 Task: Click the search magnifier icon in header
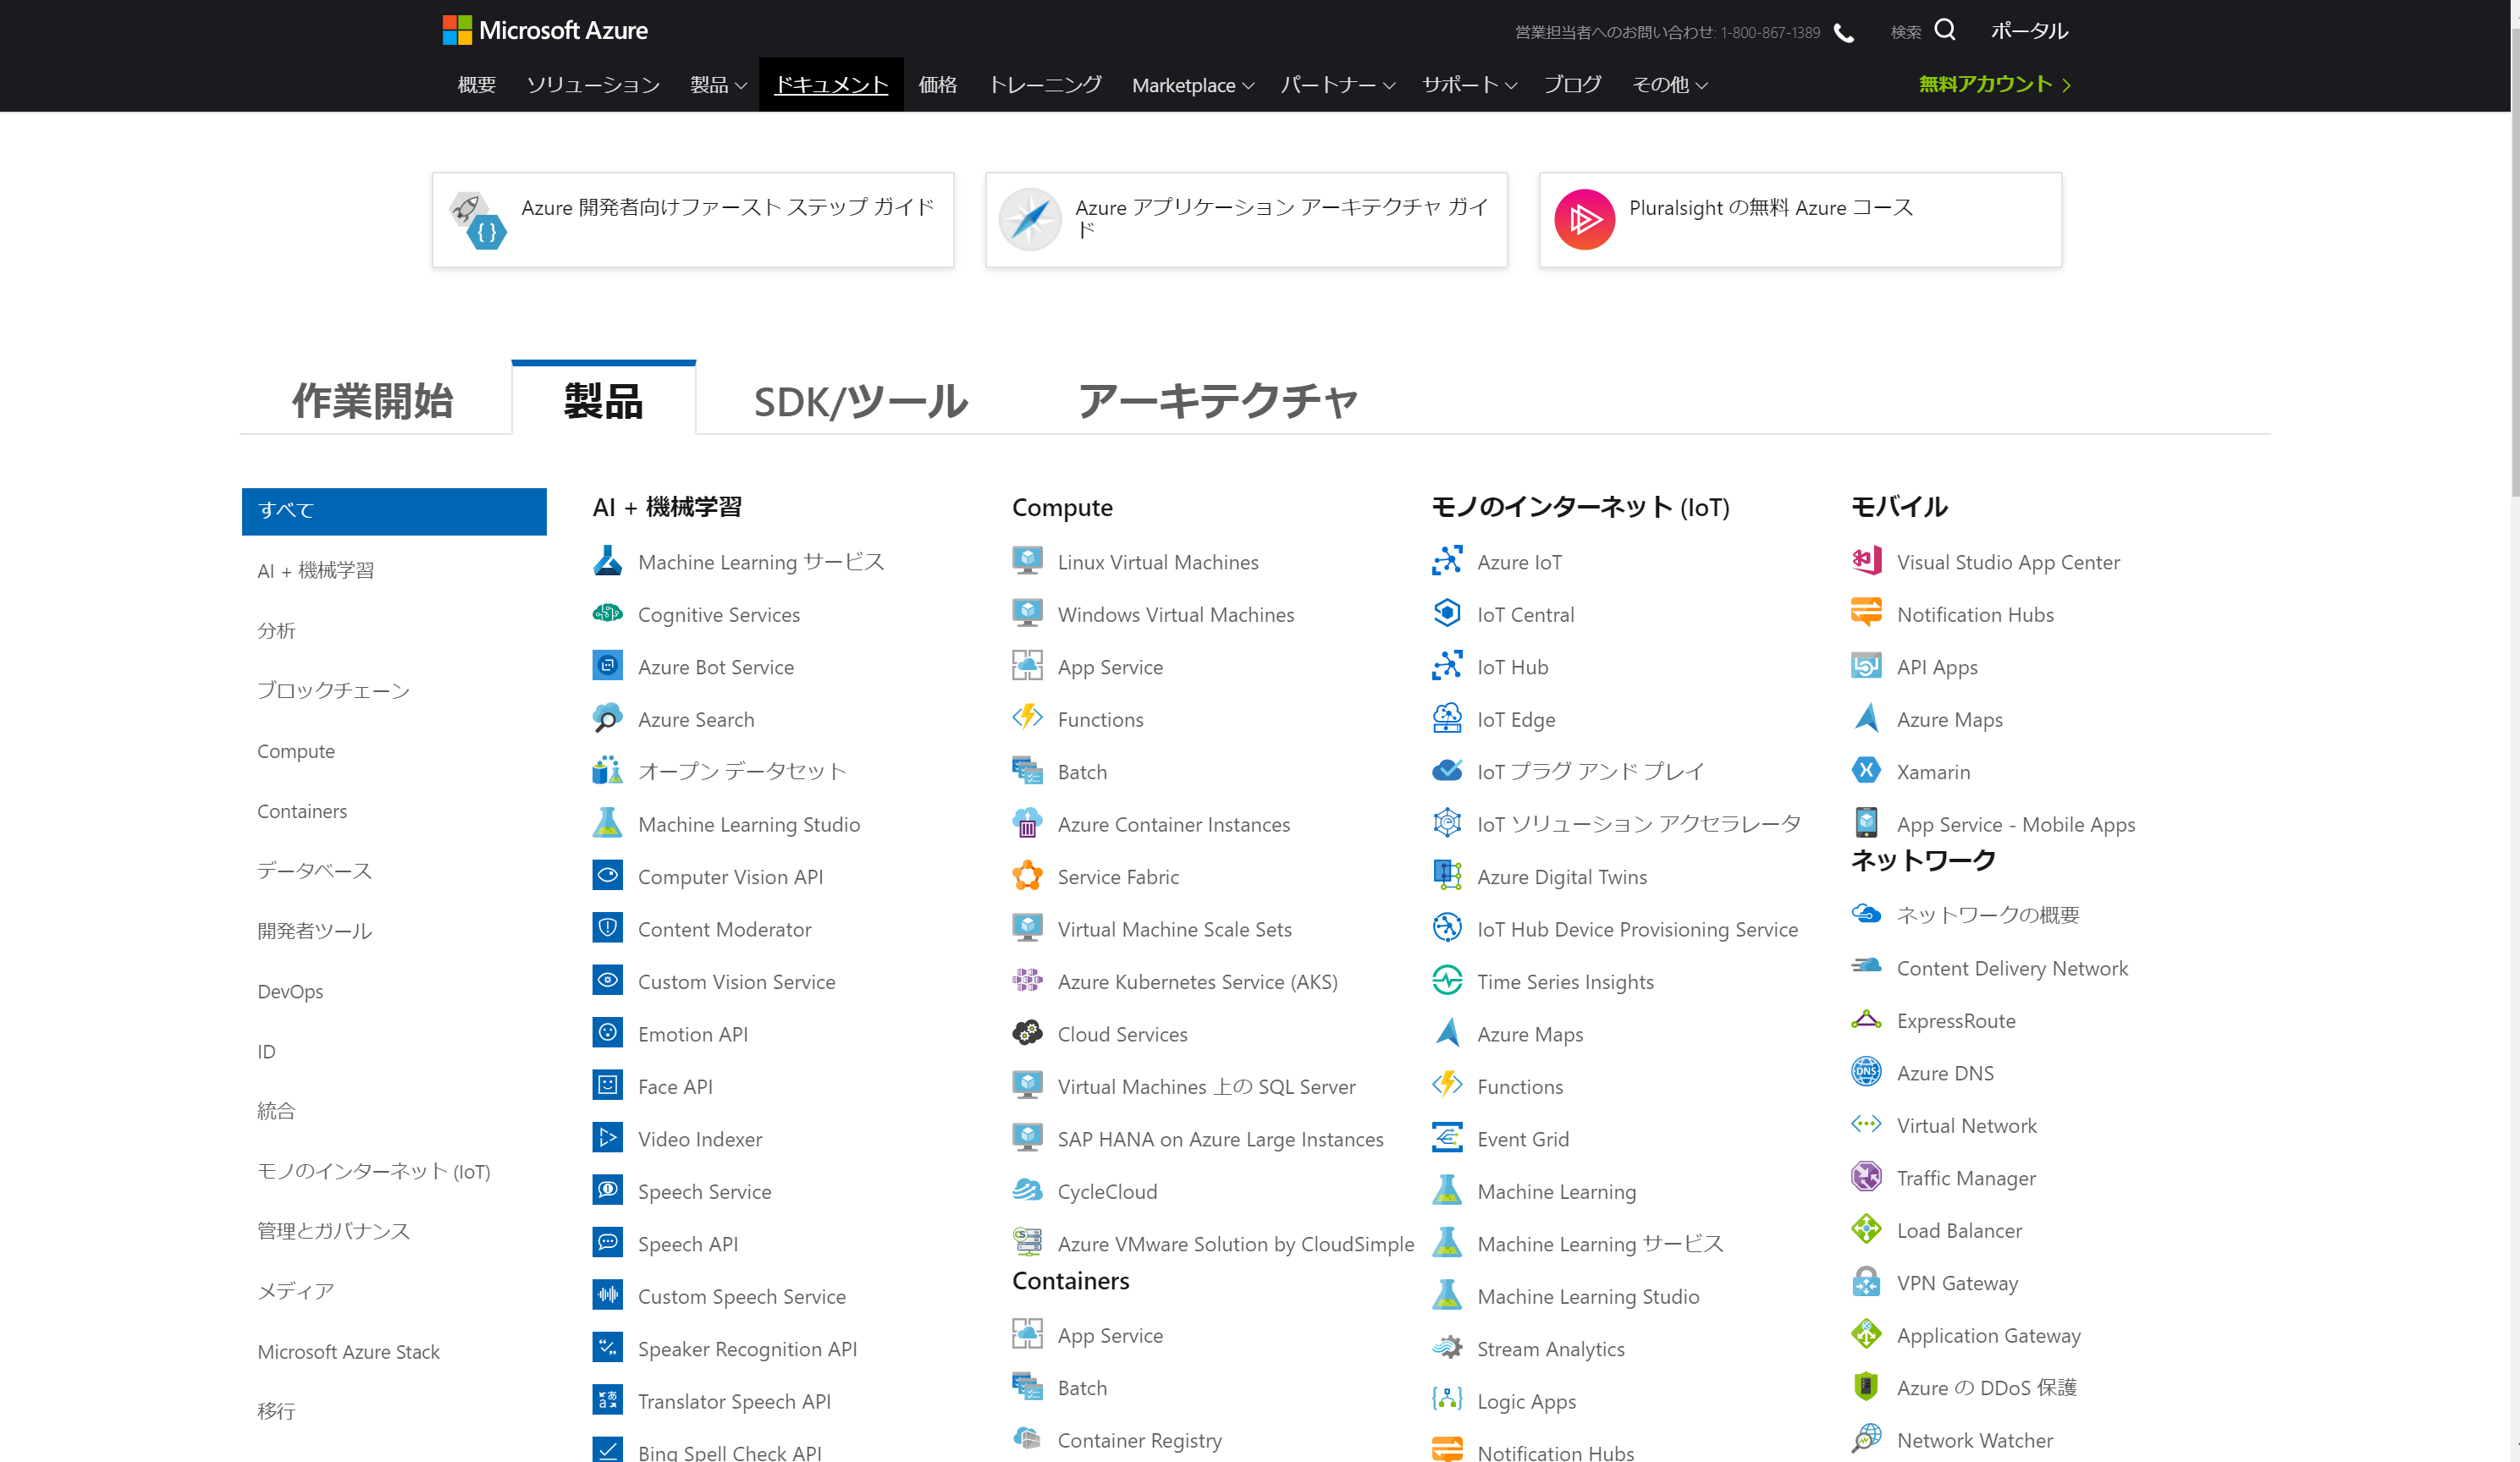[x=1944, y=30]
